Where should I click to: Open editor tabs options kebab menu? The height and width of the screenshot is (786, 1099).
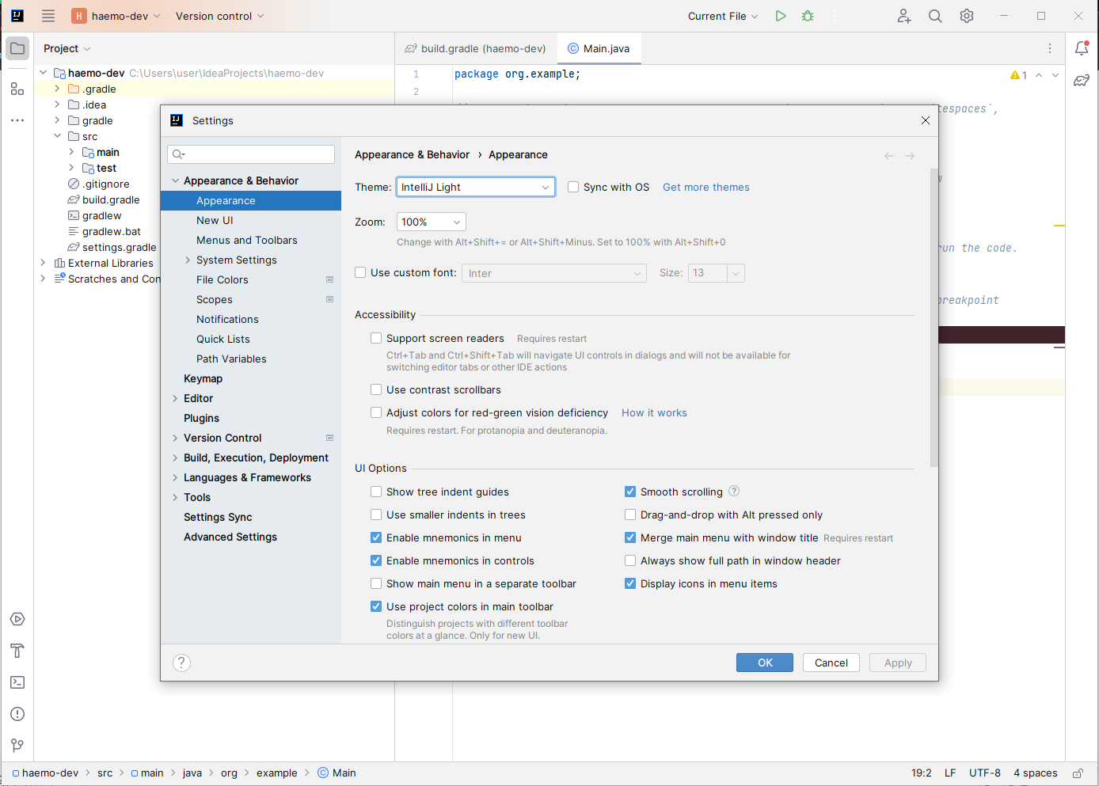tap(1050, 48)
